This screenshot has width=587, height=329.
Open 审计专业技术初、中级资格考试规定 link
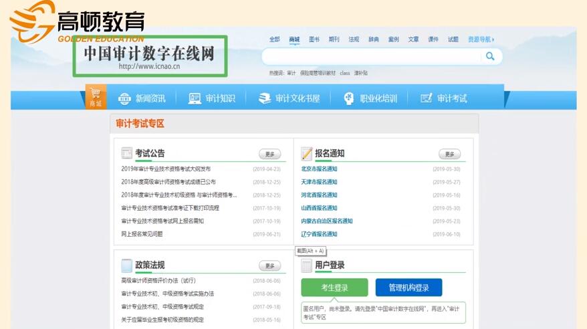[x=162, y=307]
